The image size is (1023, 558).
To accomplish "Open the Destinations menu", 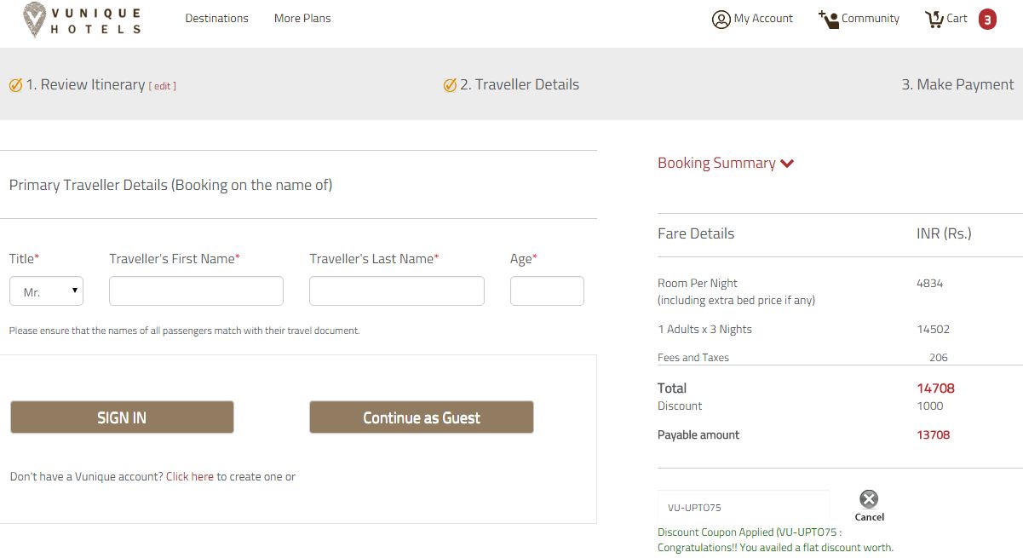I will [216, 19].
